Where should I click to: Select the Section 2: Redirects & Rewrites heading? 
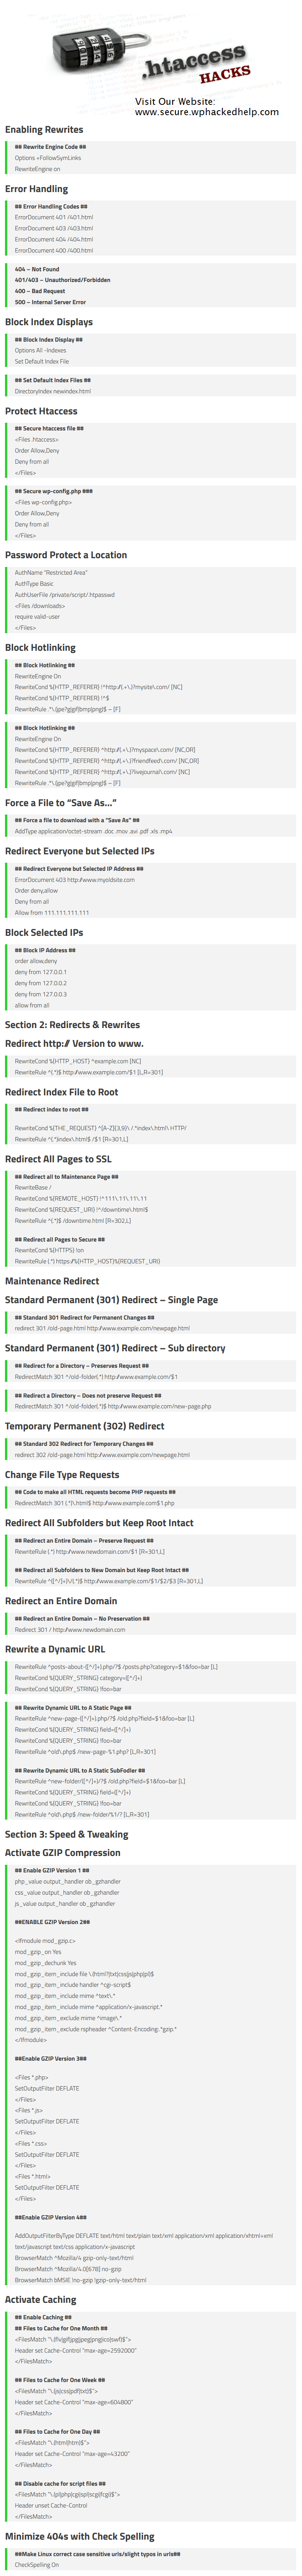click(72, 1024)
